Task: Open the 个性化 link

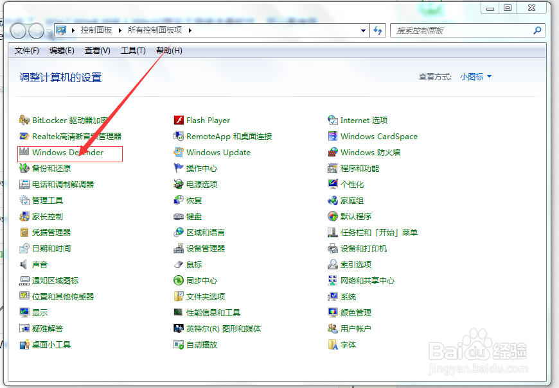Action: pos(352,185)
